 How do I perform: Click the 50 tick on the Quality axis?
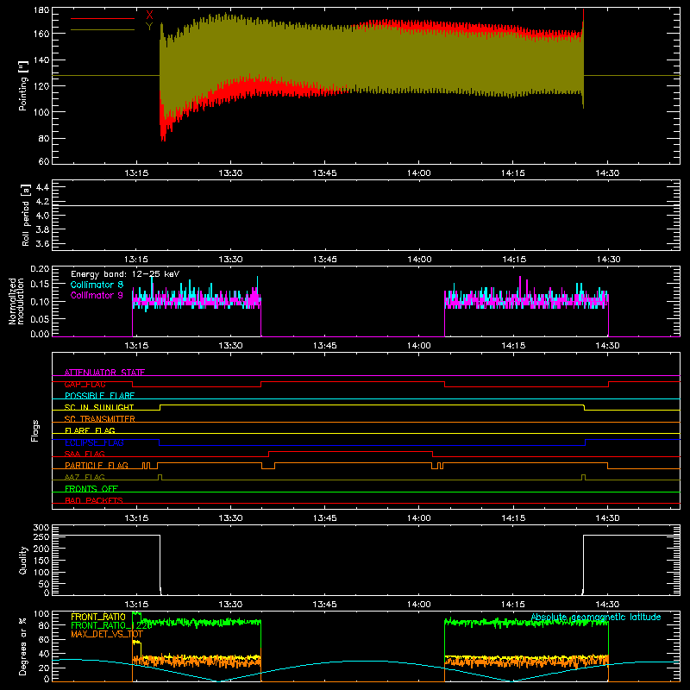tap(44, 584)
